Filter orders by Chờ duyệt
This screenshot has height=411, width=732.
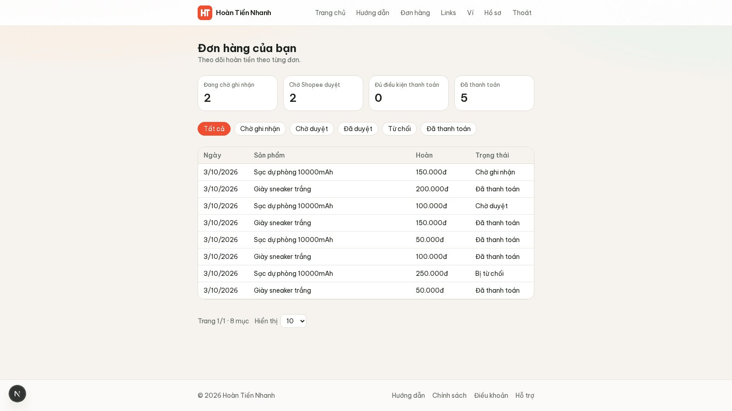[x=312, y=129]
